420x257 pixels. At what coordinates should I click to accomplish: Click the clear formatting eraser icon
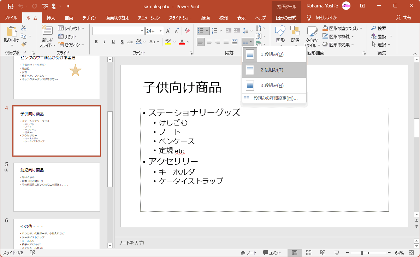(x=187, y=31)
